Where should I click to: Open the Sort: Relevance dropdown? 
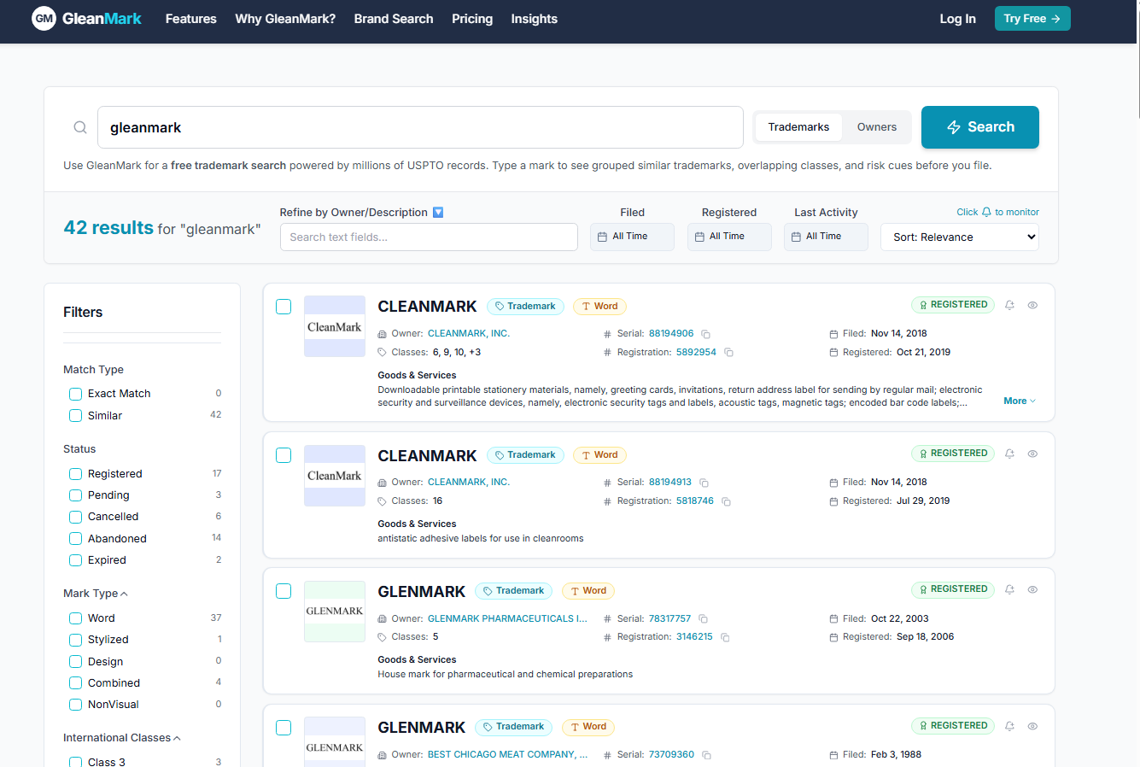(x=960, y=237)
